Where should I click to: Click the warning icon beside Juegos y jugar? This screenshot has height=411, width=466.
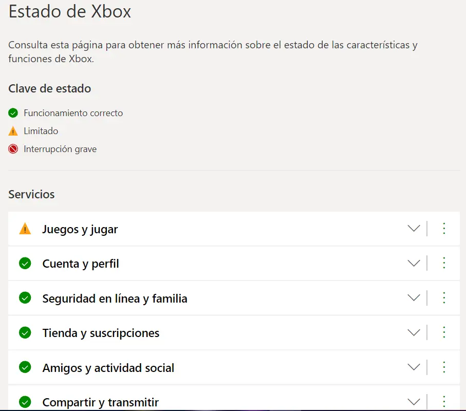(25, 229)
